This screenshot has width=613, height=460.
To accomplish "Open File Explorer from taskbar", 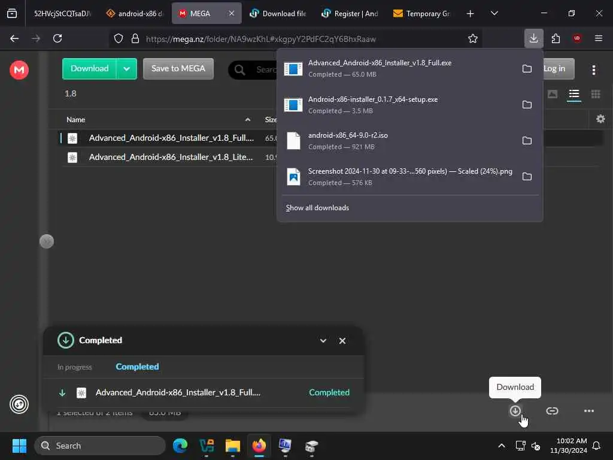I will click(233, 446).
